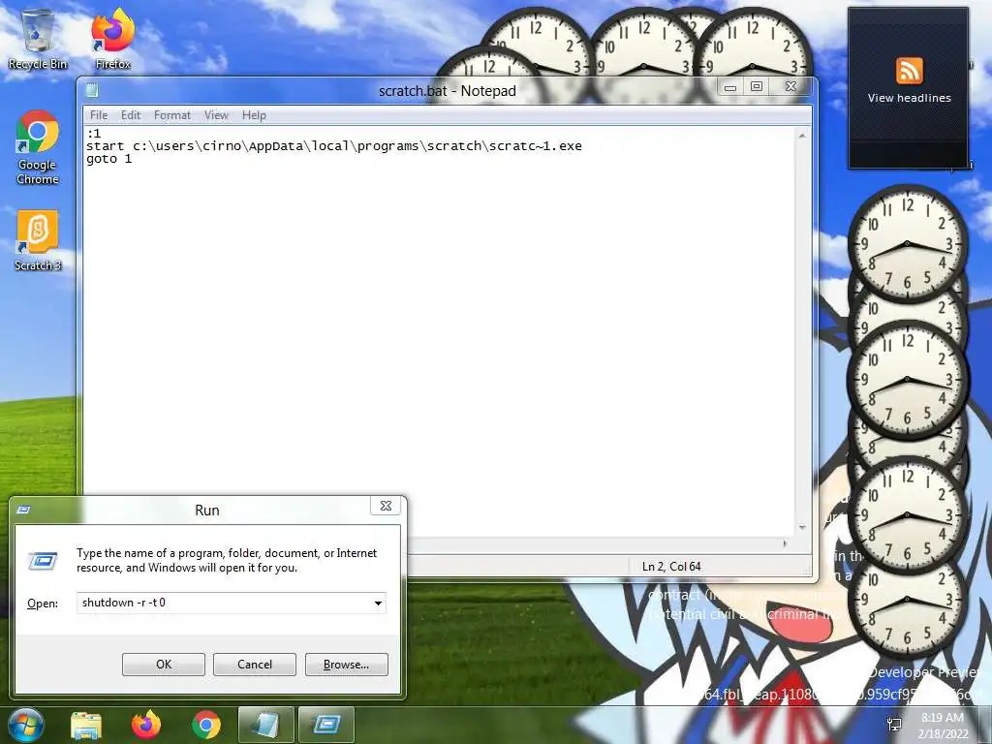Click the Run dialog title bar icon
992x744 pixels.
pyautogui.click(x=23, y=510)
